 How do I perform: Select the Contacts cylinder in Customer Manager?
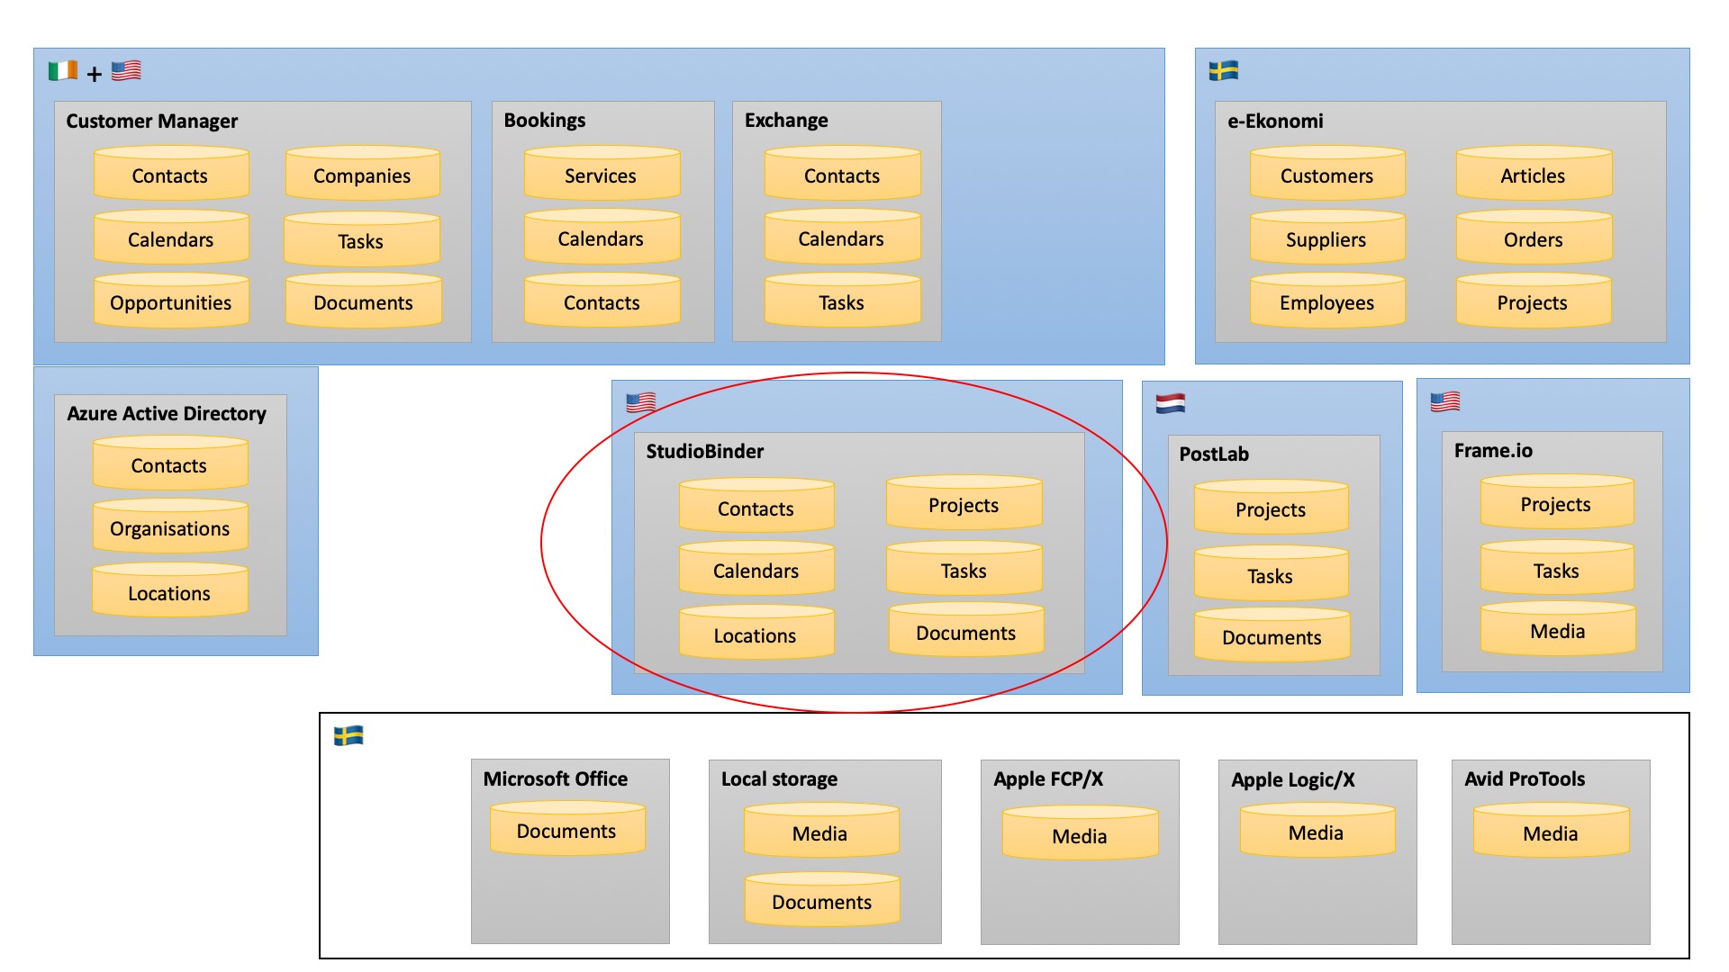[x=171, y=173]
